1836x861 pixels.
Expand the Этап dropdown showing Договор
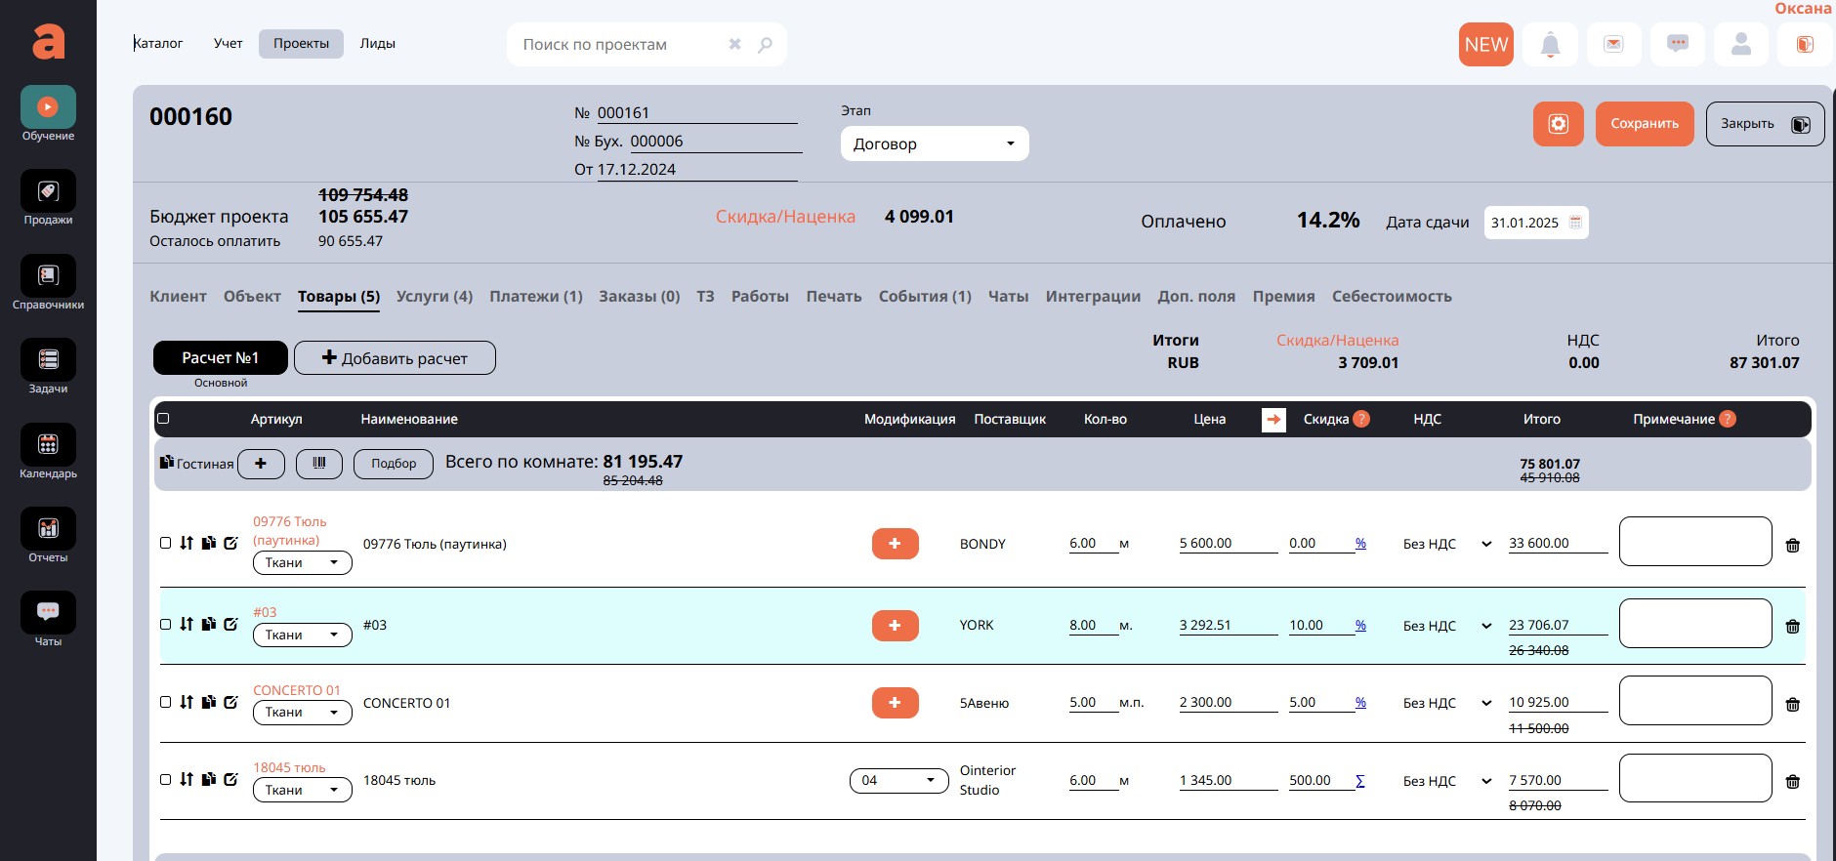934,143
